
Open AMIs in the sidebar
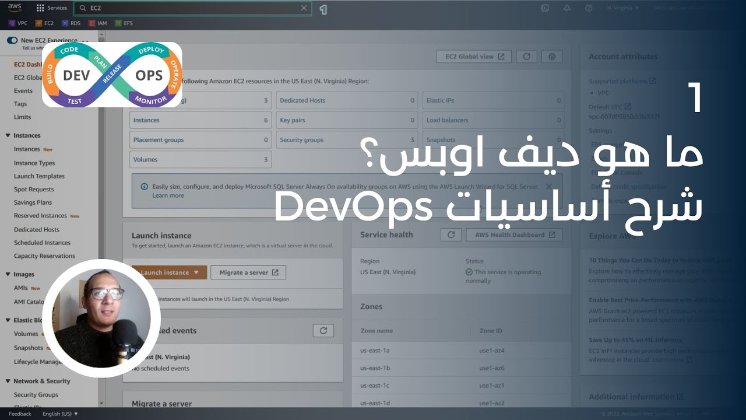coord(21,288)
